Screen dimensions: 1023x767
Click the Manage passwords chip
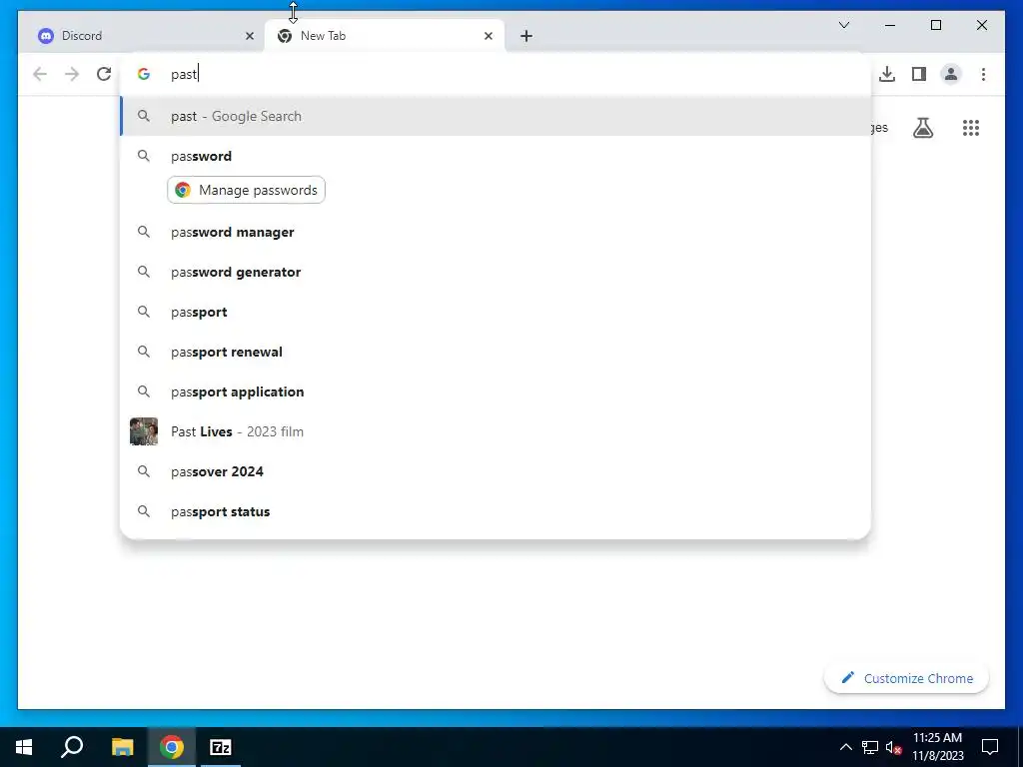[246, 190]
